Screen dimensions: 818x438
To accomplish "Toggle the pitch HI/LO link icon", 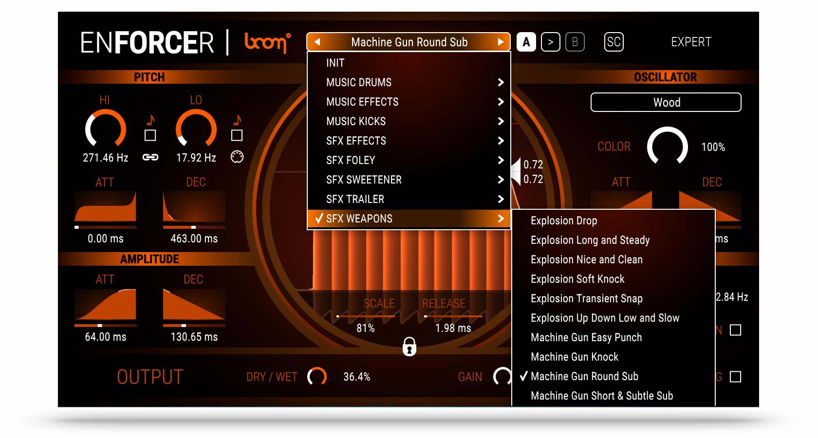I will 150,157.
